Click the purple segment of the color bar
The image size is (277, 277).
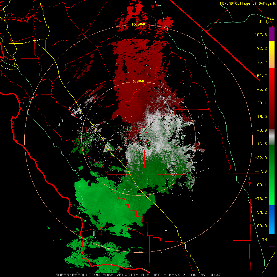point(272,34)
